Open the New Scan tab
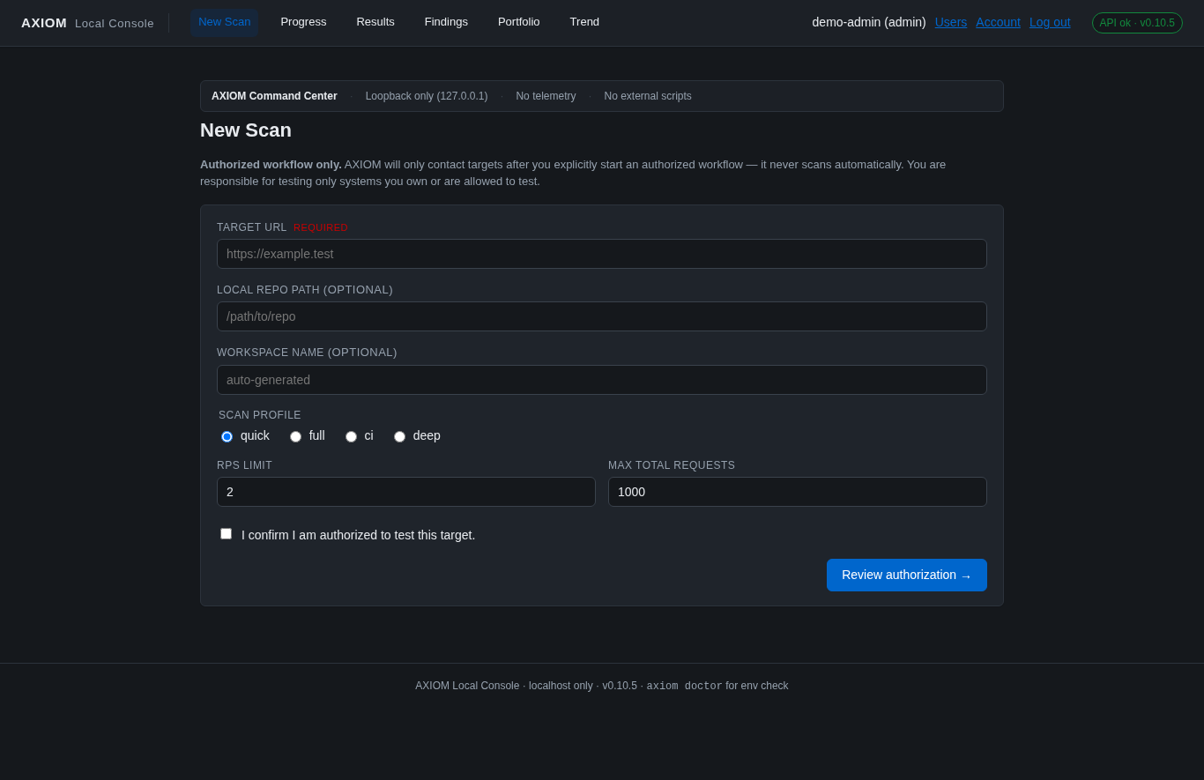This screenshot has width=1204, height=780. click(x=224, y=22)
